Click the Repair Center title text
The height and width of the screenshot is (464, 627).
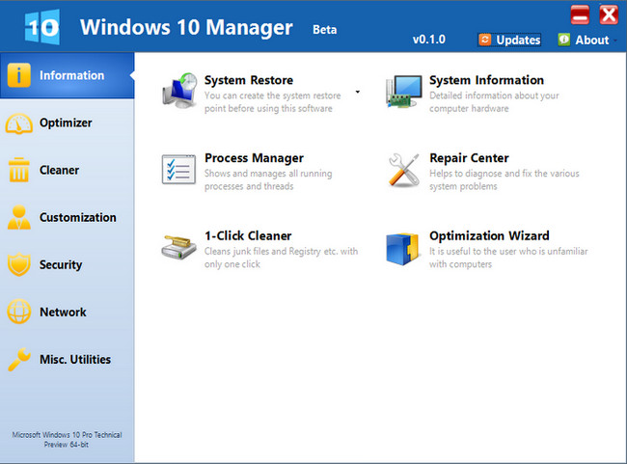pos(469,158)
